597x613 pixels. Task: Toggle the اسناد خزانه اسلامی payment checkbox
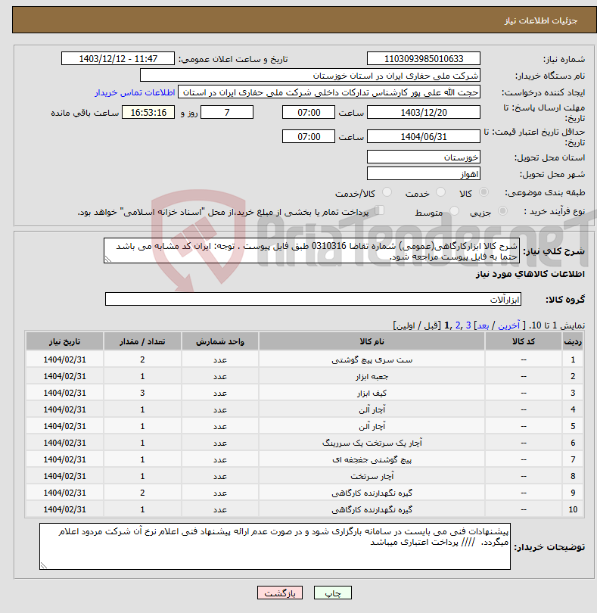point(379,210)
